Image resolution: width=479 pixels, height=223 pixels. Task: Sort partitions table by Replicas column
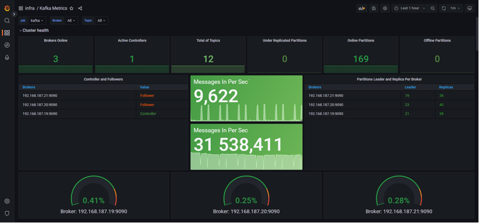click(x=446, y=87)
